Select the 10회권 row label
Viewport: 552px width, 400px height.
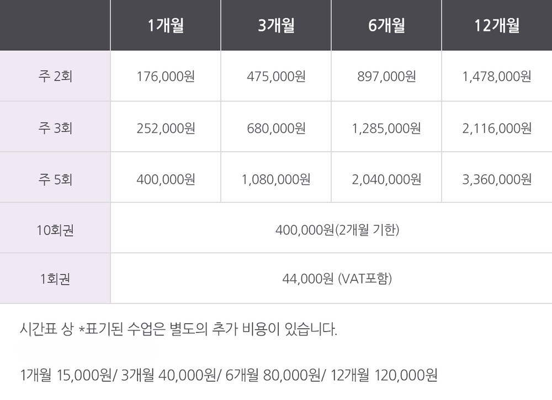(x=55, y=230)
